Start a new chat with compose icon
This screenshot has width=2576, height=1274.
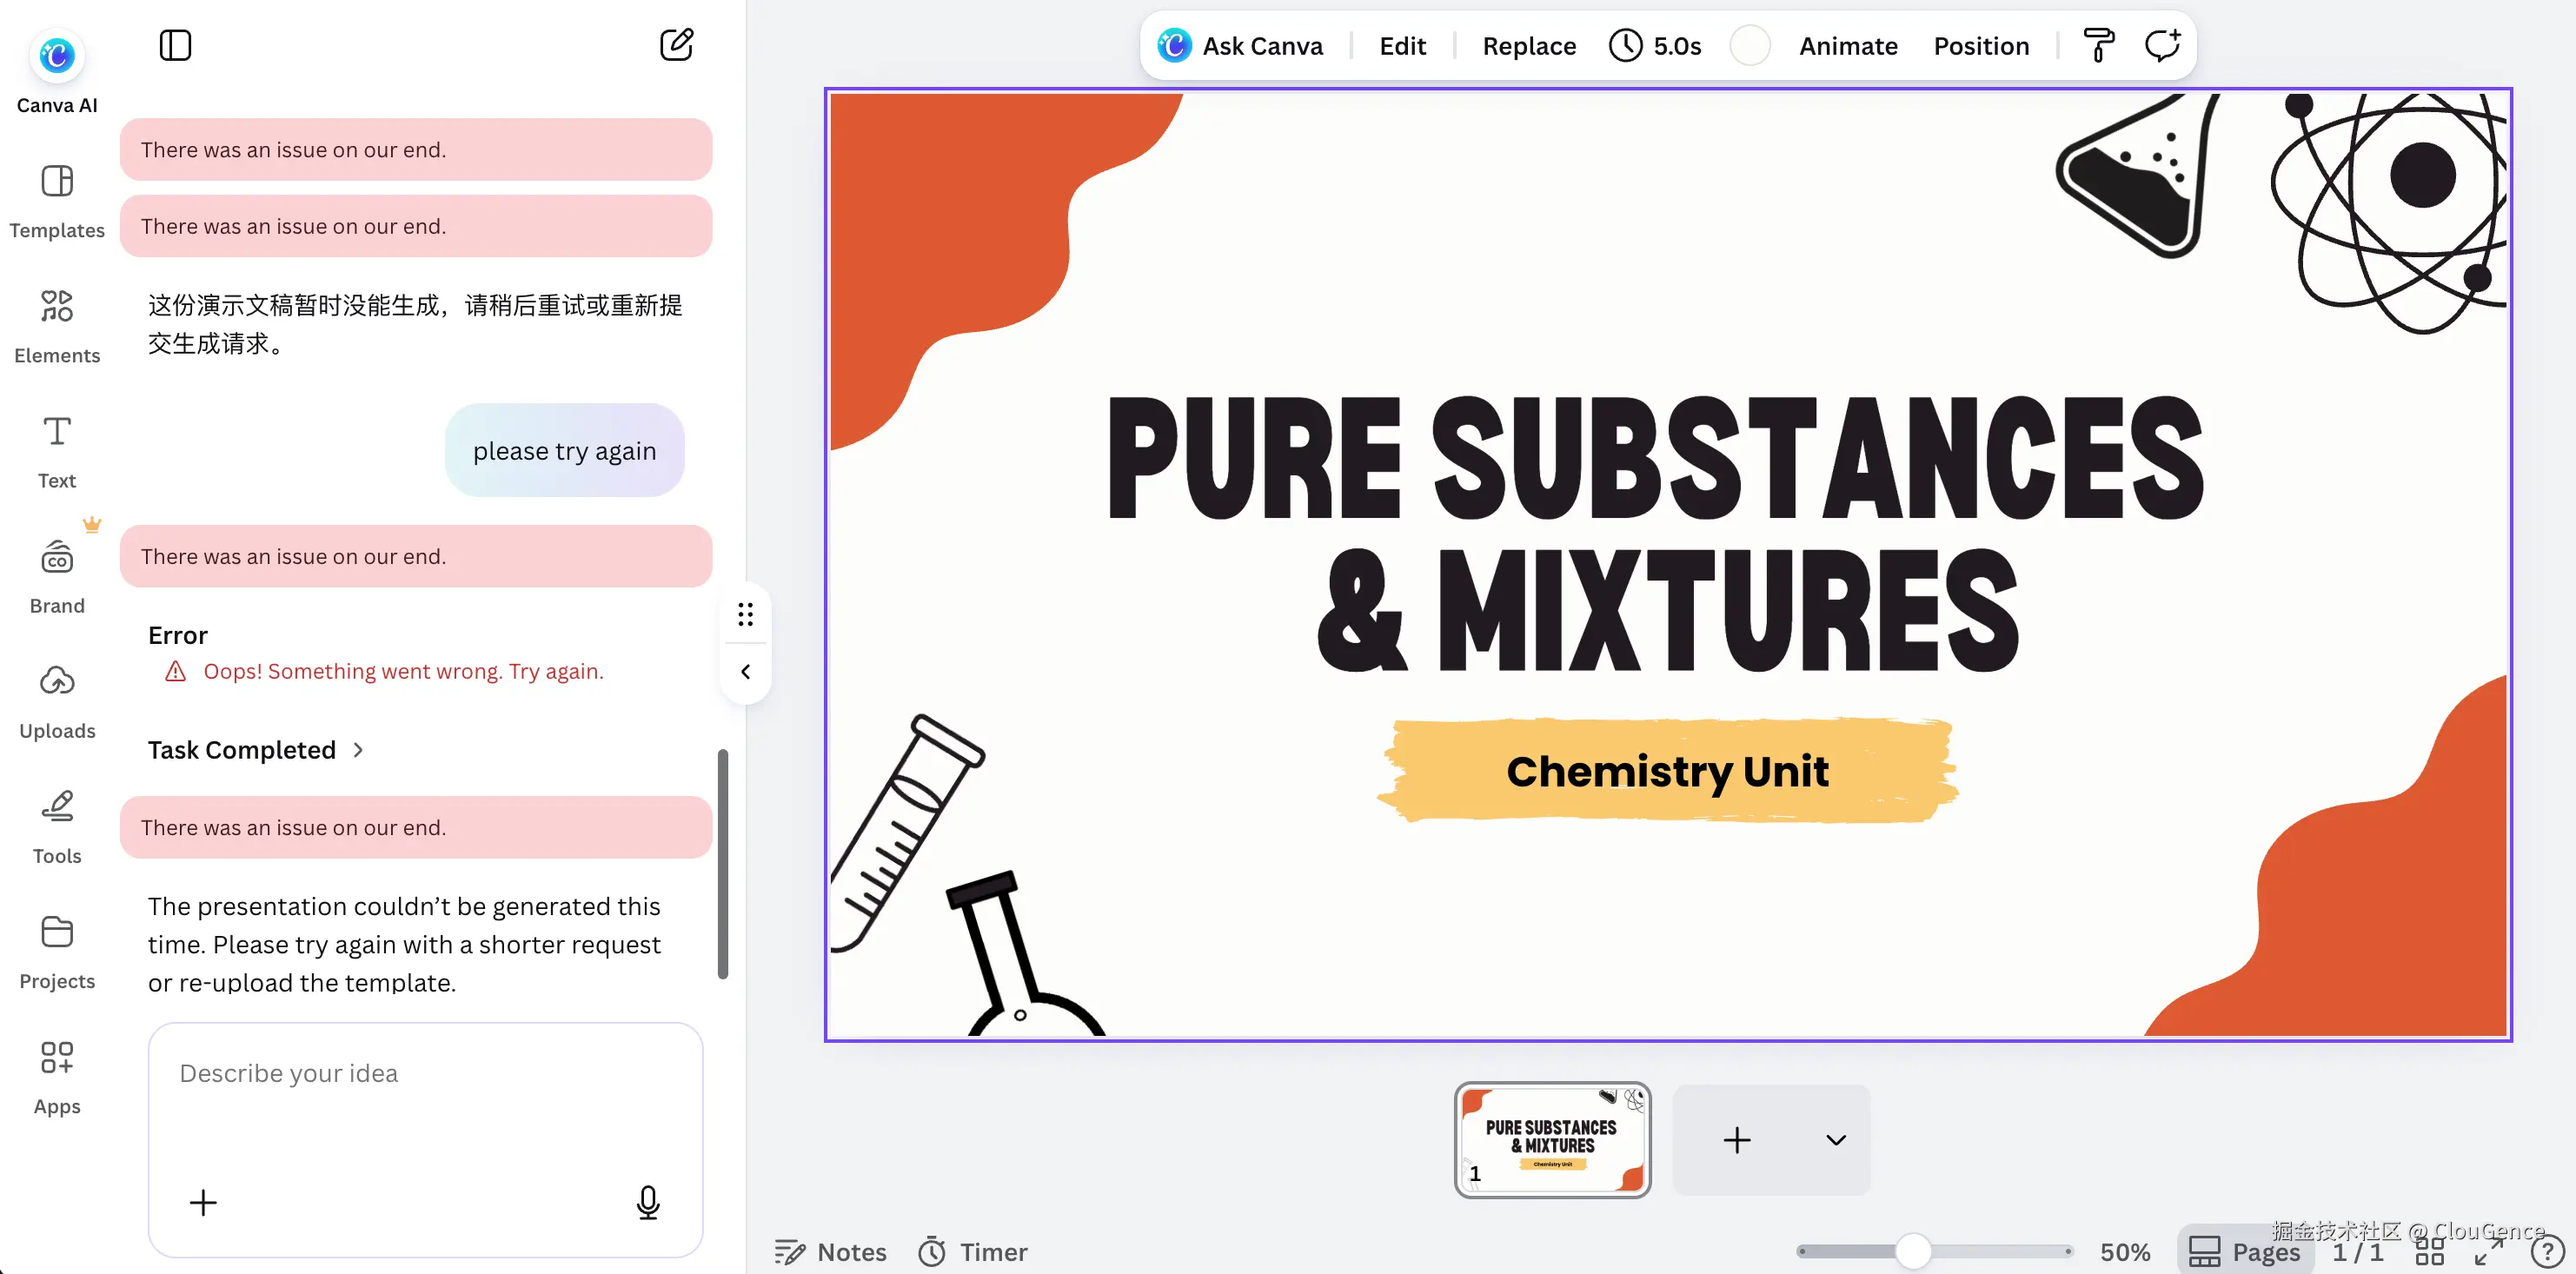(677, 45)
